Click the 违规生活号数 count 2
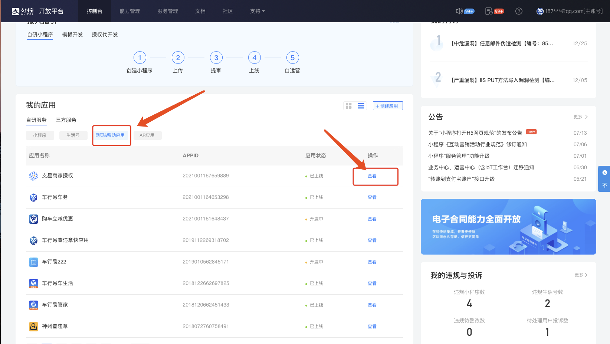 (547, 304)
